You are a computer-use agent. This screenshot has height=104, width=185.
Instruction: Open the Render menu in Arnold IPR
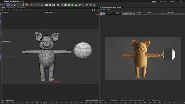(109, 10)
